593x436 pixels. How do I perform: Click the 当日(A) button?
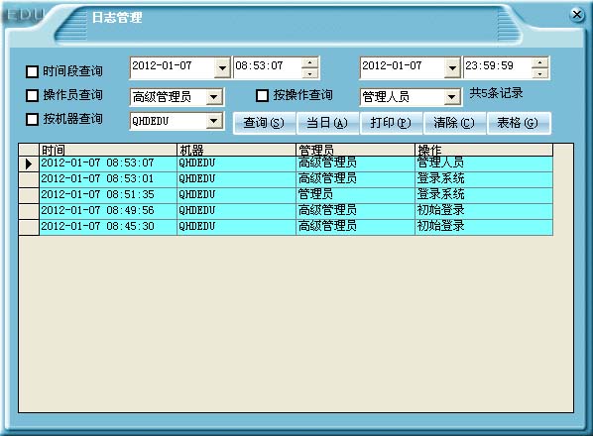tap(327, 123)
